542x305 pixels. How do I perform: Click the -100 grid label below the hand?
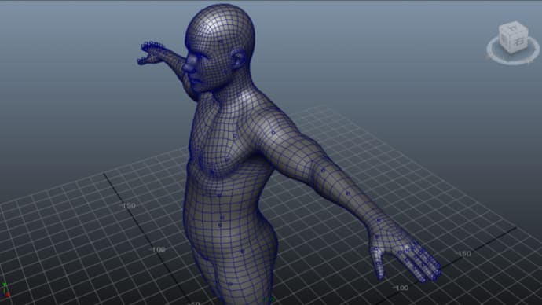pyautogui.click(x=401, y=288)
